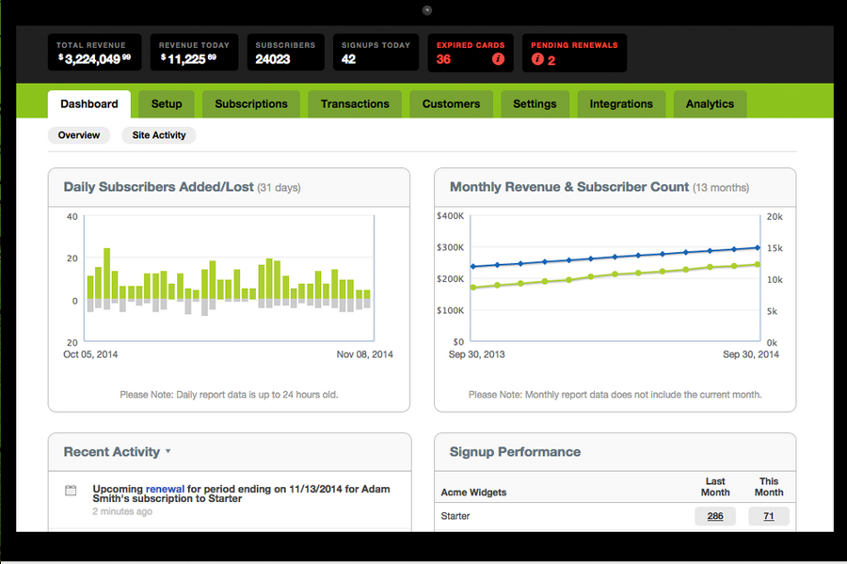Click the Signups Today 42 stat
The width and height of the screenshot is (847, 564).
[376, 53]
